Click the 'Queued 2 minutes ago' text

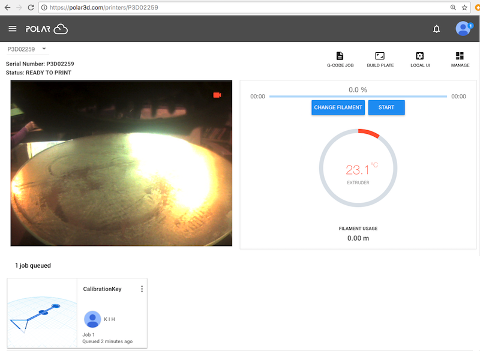coord(107,341)
